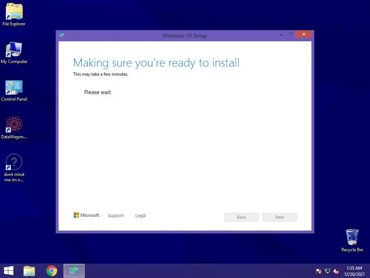Open Action Center flag tray icon

319,271
